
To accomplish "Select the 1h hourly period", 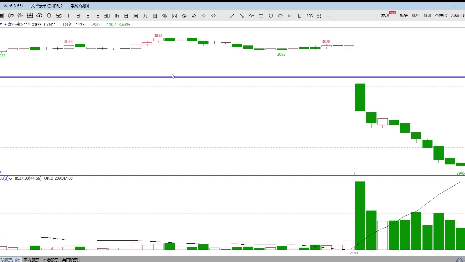I will coord(117,16).
